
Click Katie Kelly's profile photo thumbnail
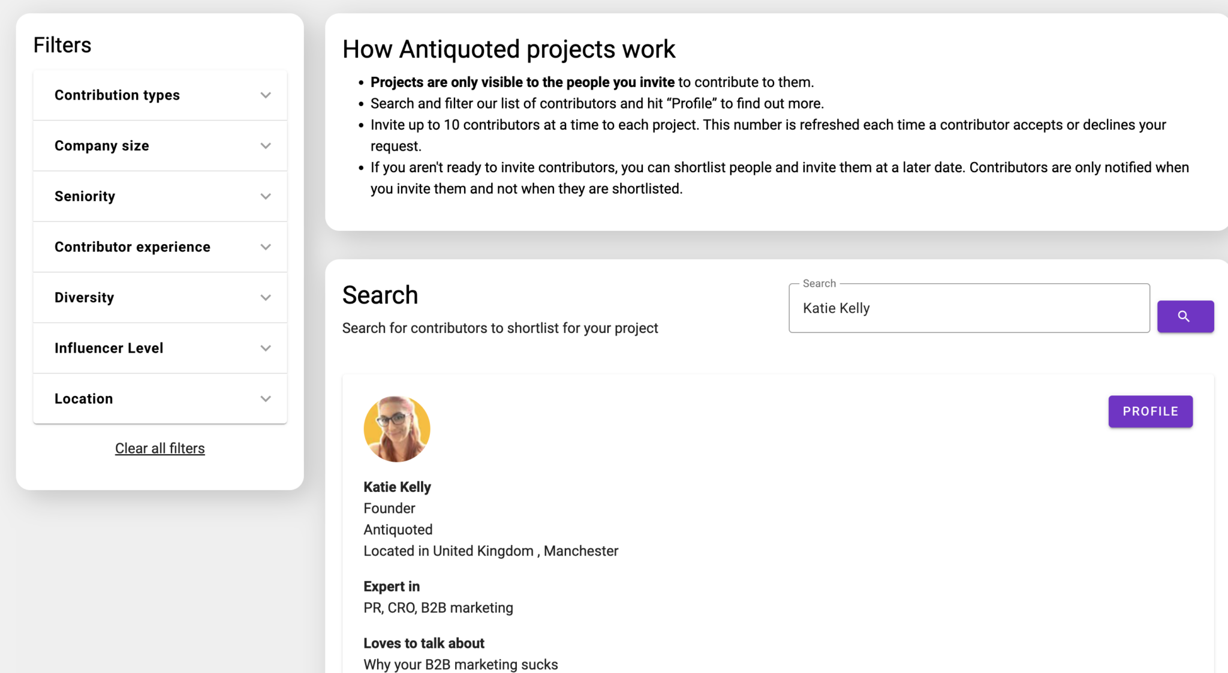pyautogui.click(x=396, y=428)
